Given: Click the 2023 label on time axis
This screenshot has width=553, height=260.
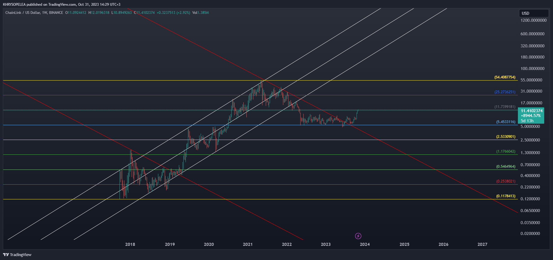Looking at the screenshot, I should click(326, 244).
